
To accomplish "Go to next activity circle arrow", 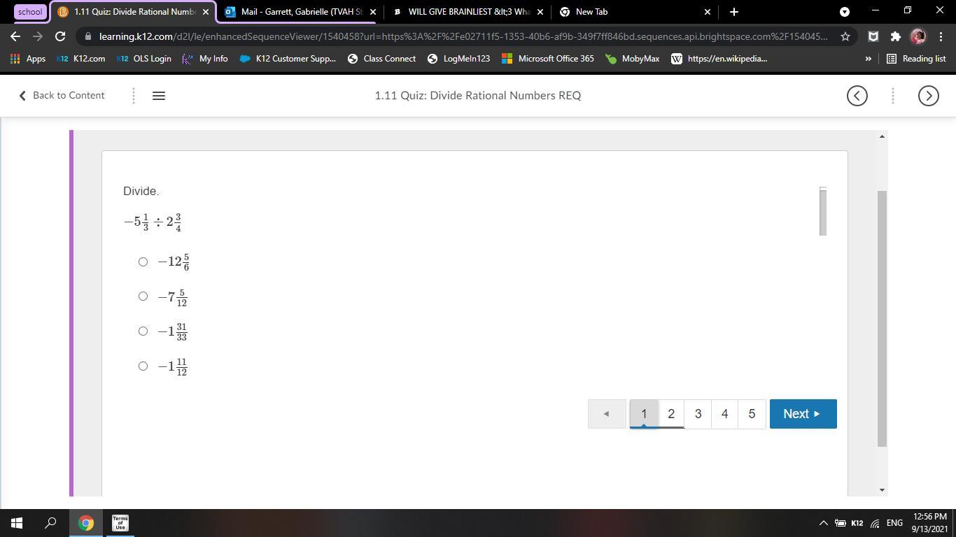I will [x=929, y=96].
